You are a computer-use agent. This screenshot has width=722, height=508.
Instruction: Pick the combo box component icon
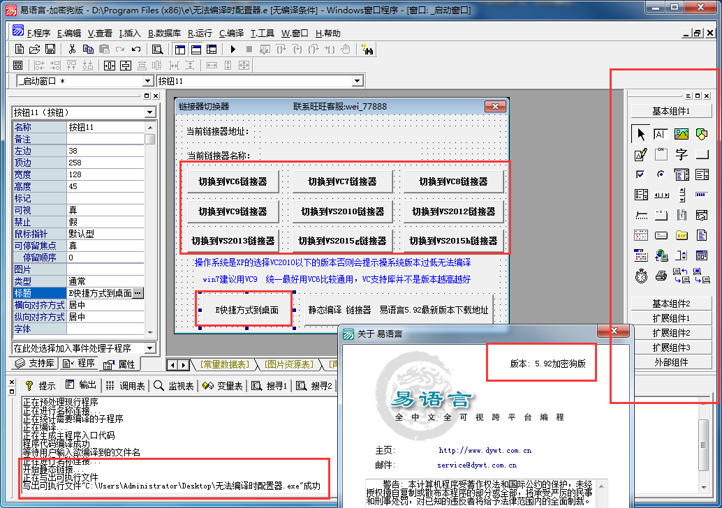coord(682,174)
